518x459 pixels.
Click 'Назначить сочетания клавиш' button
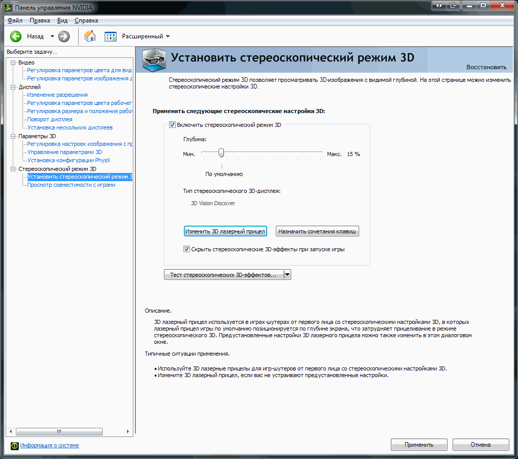point(317,231)
